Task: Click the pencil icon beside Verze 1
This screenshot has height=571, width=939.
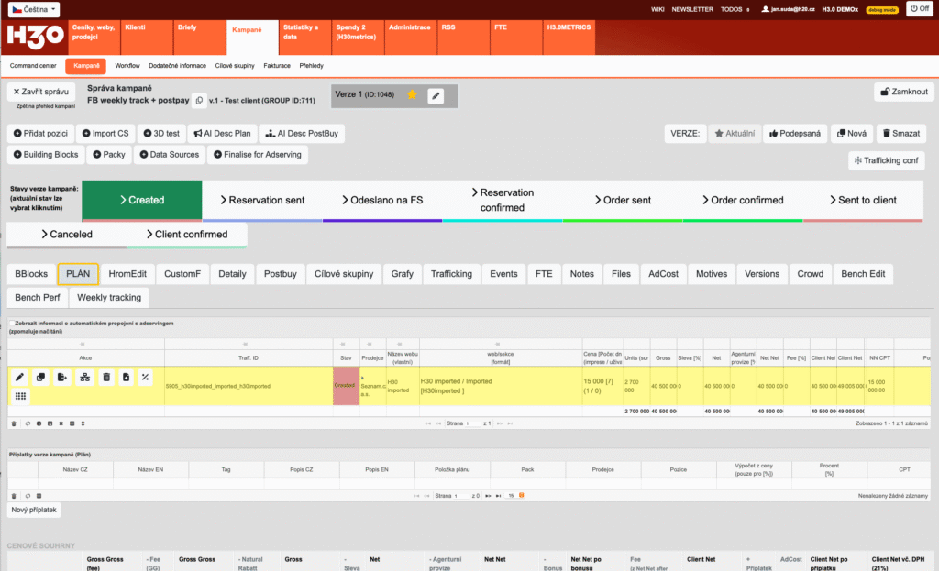Action: (436, 95)
